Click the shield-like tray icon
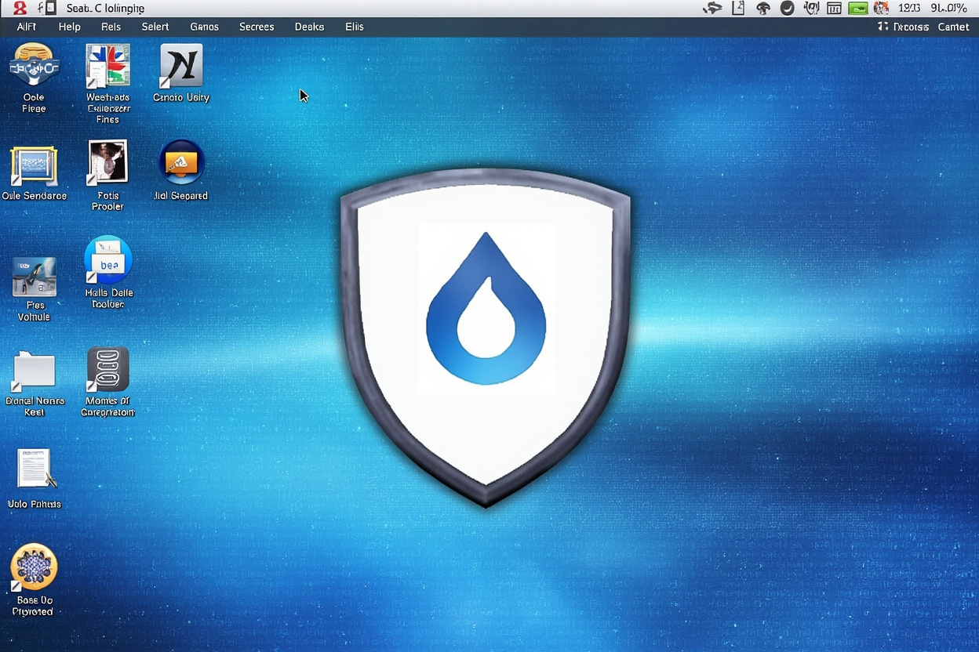The height and width of the screenshot is (652, 979). tap(812, 9)
